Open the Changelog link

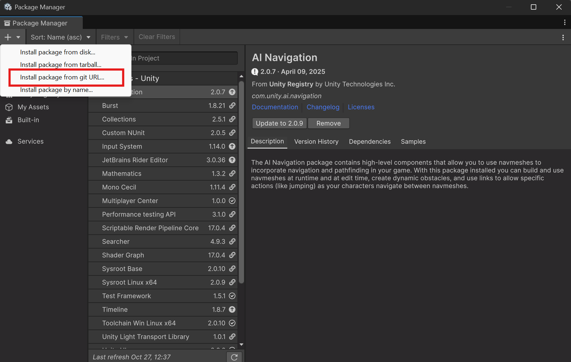323,107
